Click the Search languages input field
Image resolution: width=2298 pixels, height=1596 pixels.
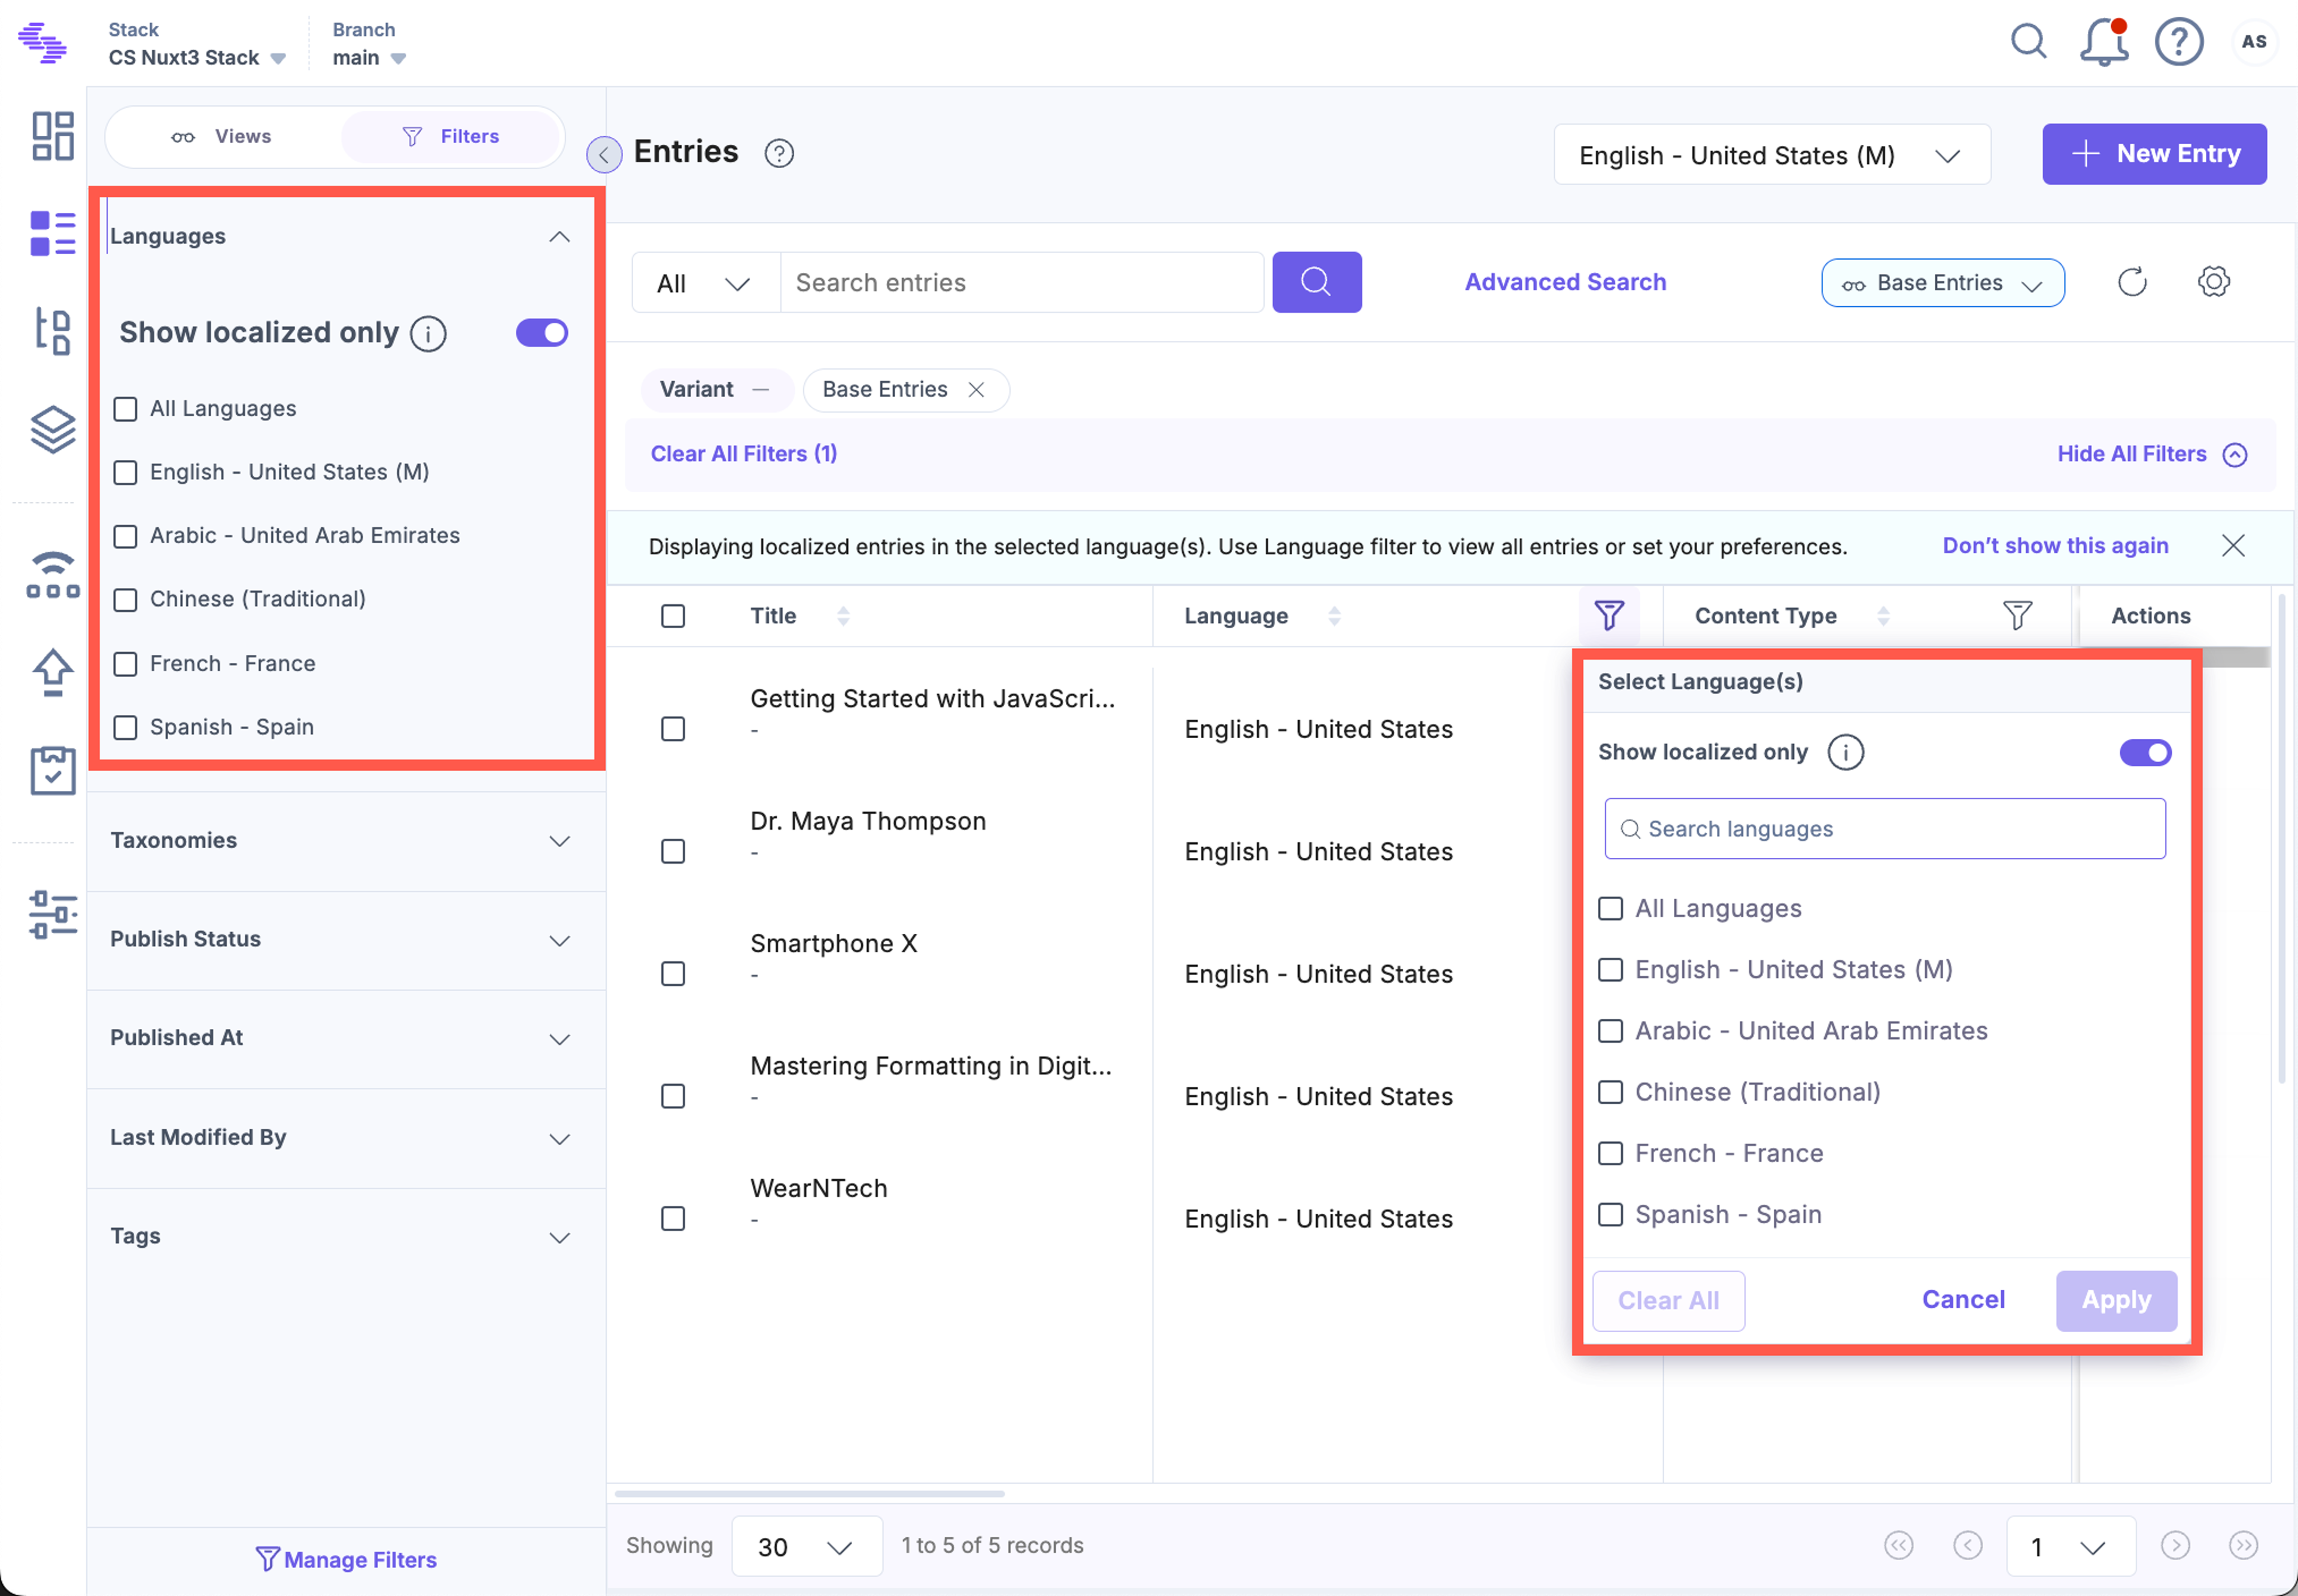point(1884,828)
